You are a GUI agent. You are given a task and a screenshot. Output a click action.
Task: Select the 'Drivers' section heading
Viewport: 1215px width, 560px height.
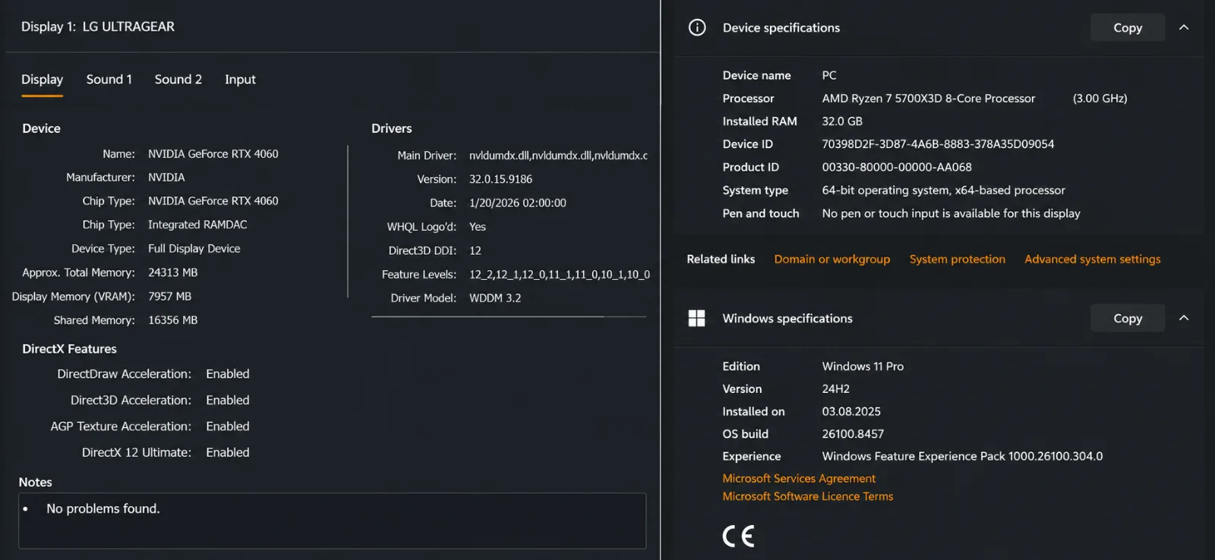(x=392, y=129)
